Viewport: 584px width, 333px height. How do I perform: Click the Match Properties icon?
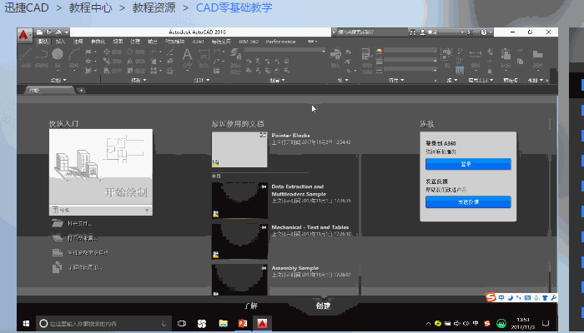tap(366, 55)
